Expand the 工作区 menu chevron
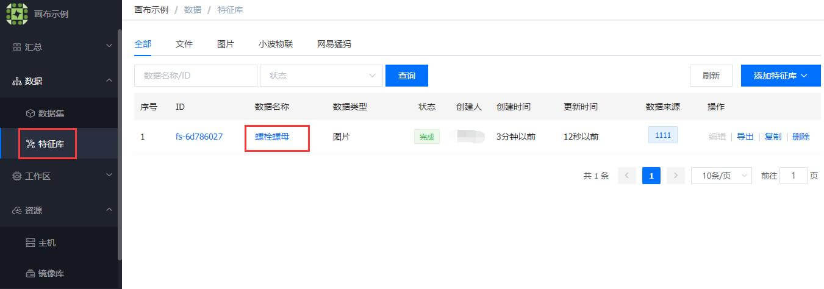 tap(109, 176)
